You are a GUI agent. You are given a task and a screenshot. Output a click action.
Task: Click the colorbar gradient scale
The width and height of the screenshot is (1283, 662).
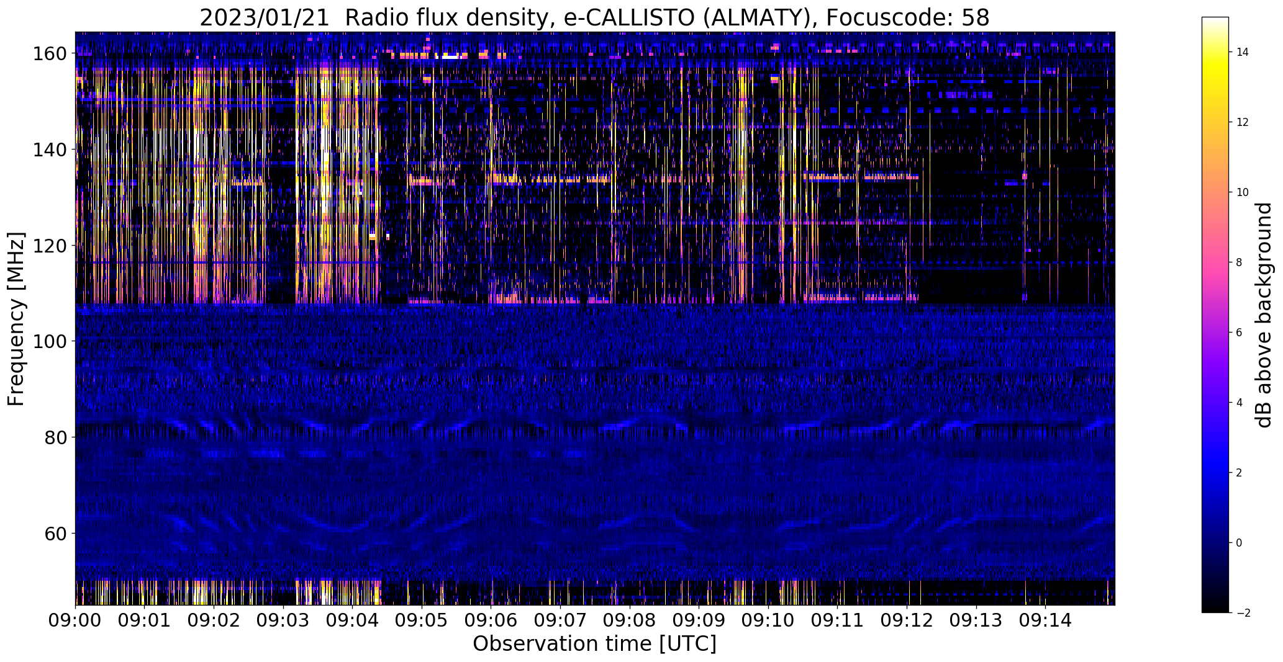1215,315
